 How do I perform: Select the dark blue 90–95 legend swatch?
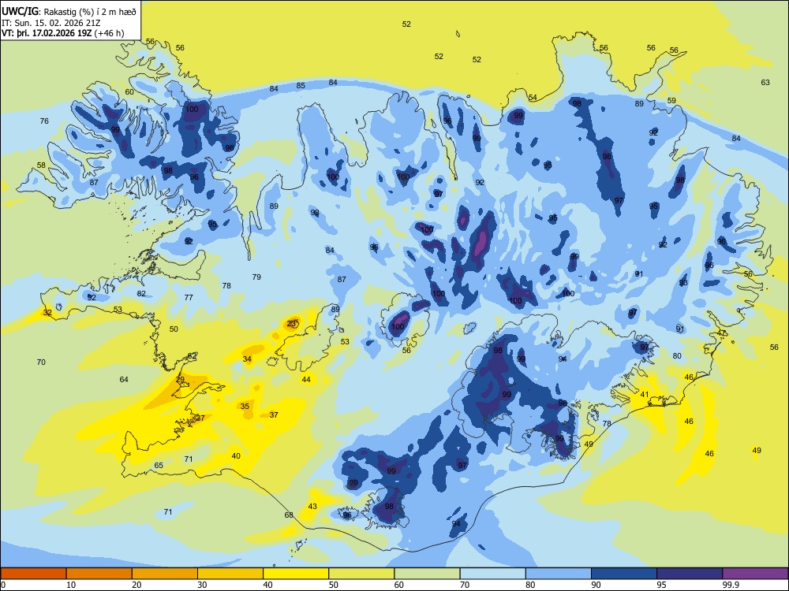(x=624, y=574)
